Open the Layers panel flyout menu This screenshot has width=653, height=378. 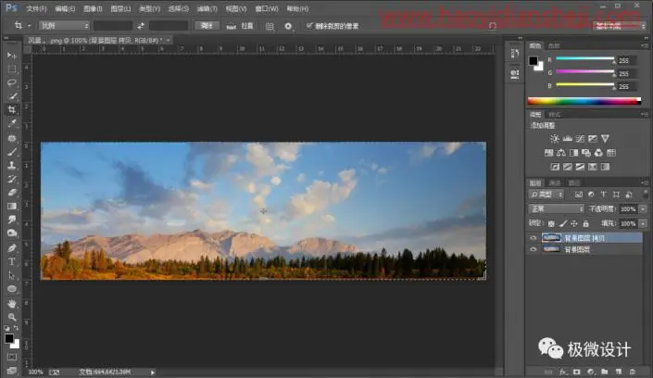click(x=645, y=183)
